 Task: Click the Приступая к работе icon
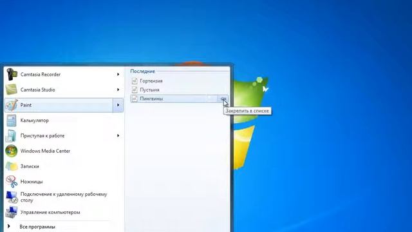[x=12, y=136]
